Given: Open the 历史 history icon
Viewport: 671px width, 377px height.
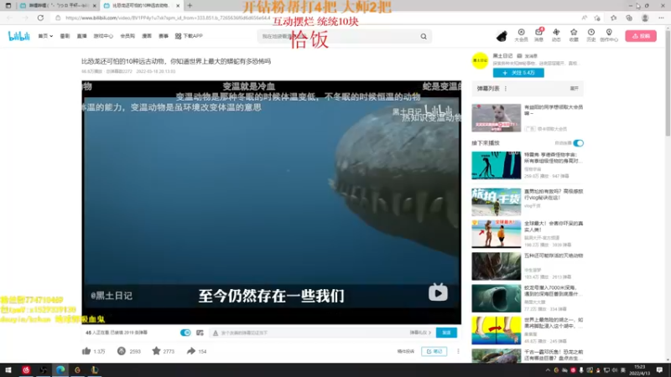Looking at the screenshot, I should point(591,35).
